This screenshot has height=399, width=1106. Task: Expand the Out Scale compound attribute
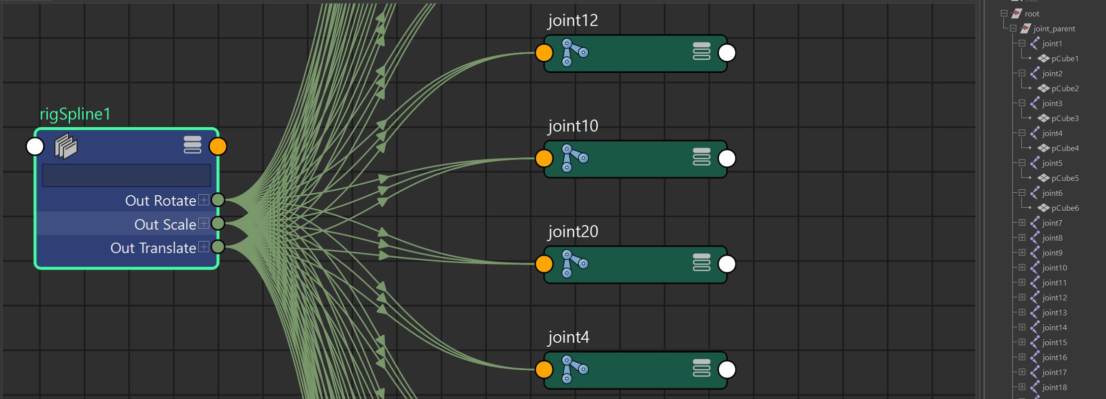[204, 223]
